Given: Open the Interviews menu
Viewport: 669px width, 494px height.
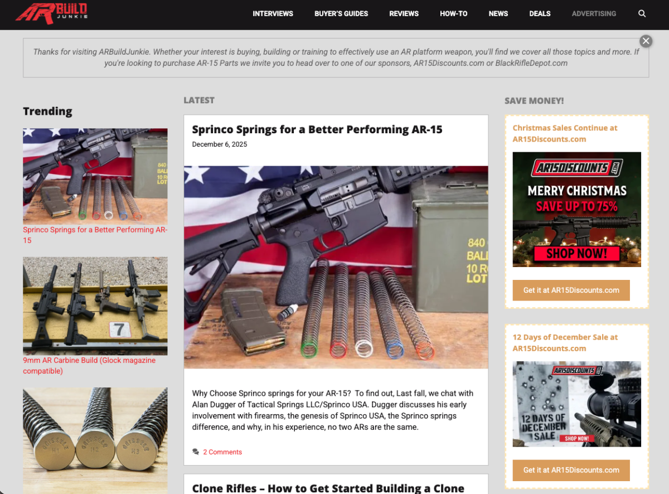Looking at the screenshot, I should [x=273, y=13].
